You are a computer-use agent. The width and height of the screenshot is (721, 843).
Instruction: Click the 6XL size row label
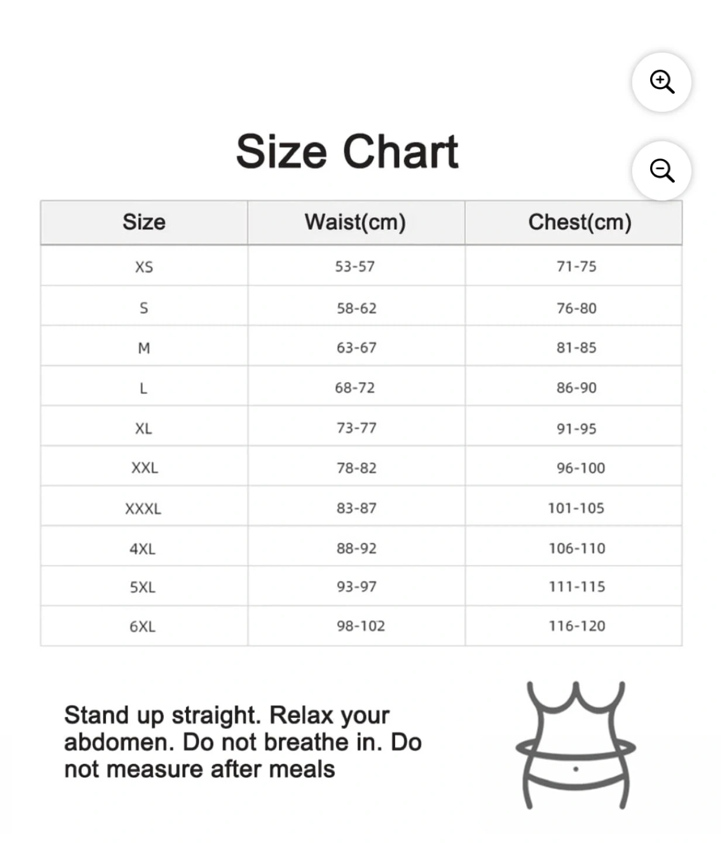pos(143,627)
